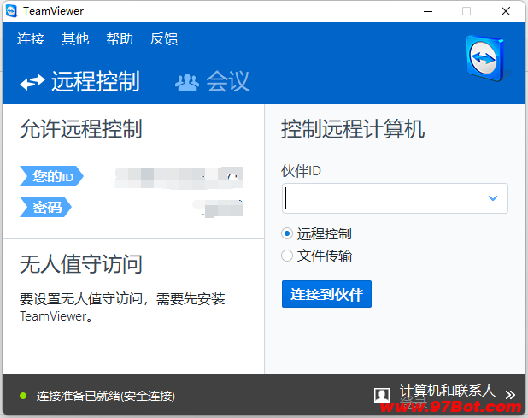This screenshot has width=528, height=418.
Task: Open the 帮助 menu
Action: click(120, 39)
